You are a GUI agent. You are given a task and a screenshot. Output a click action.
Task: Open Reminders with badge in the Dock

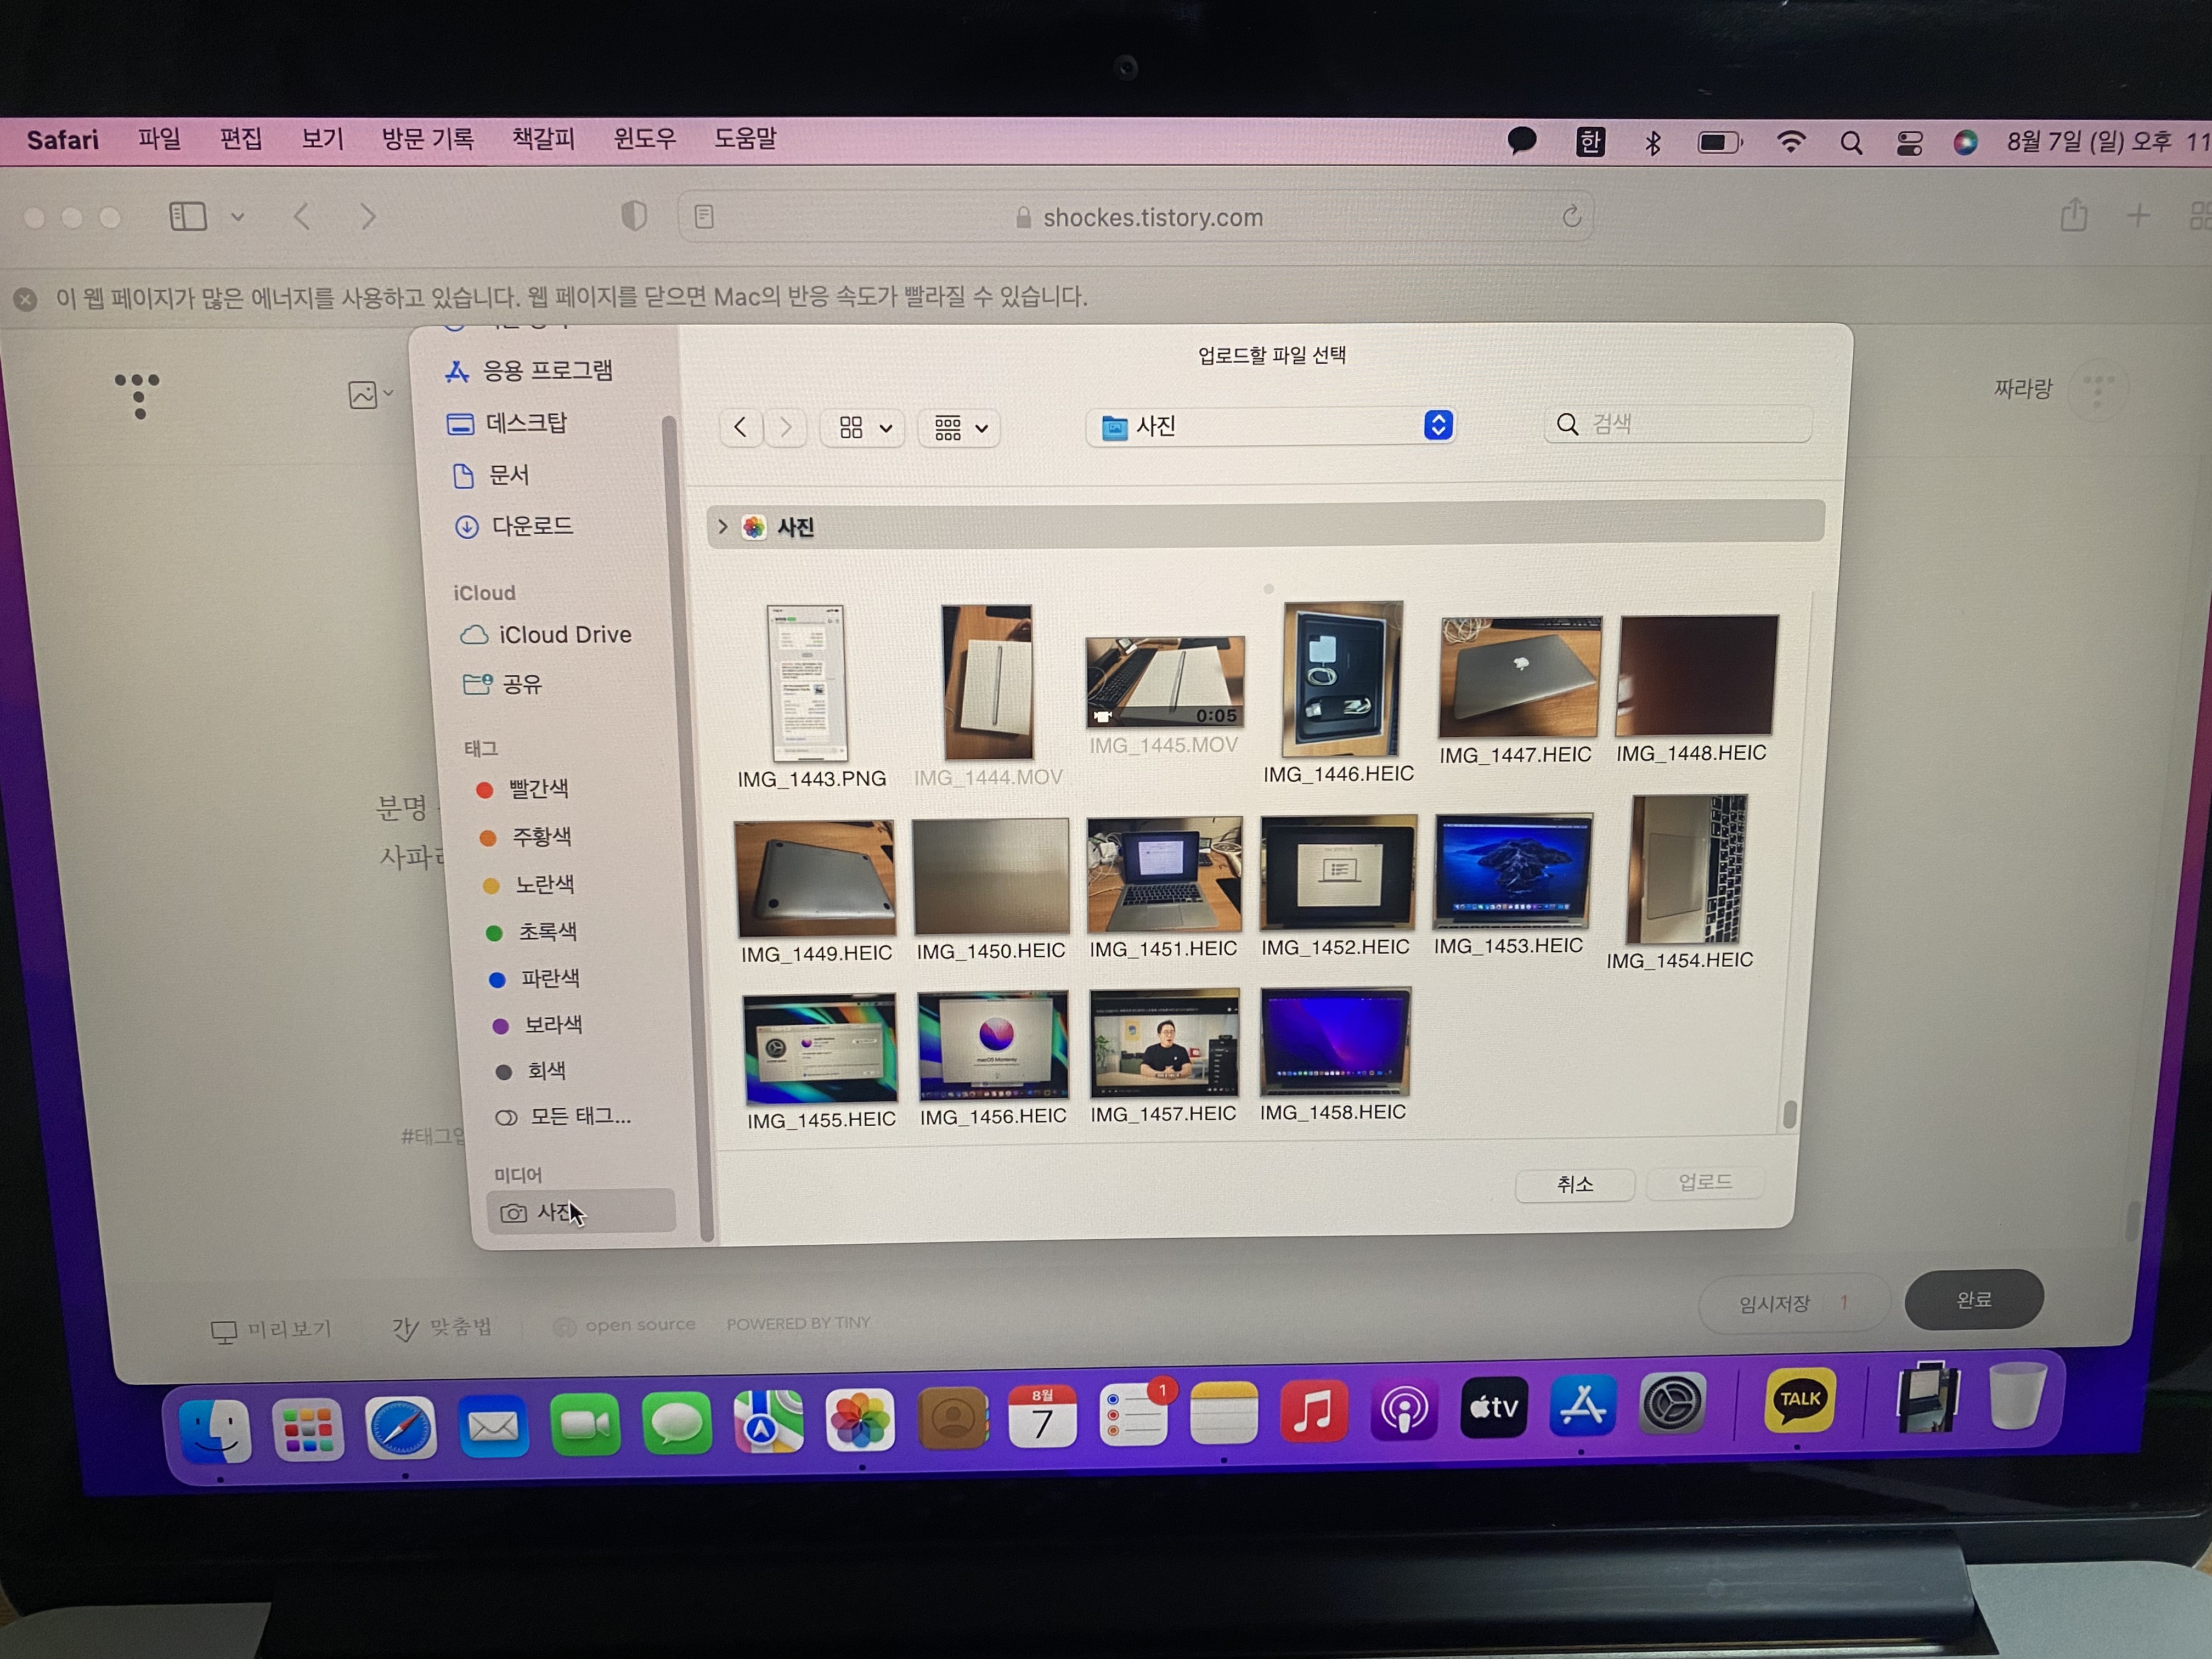(x=1134, y=1415)
